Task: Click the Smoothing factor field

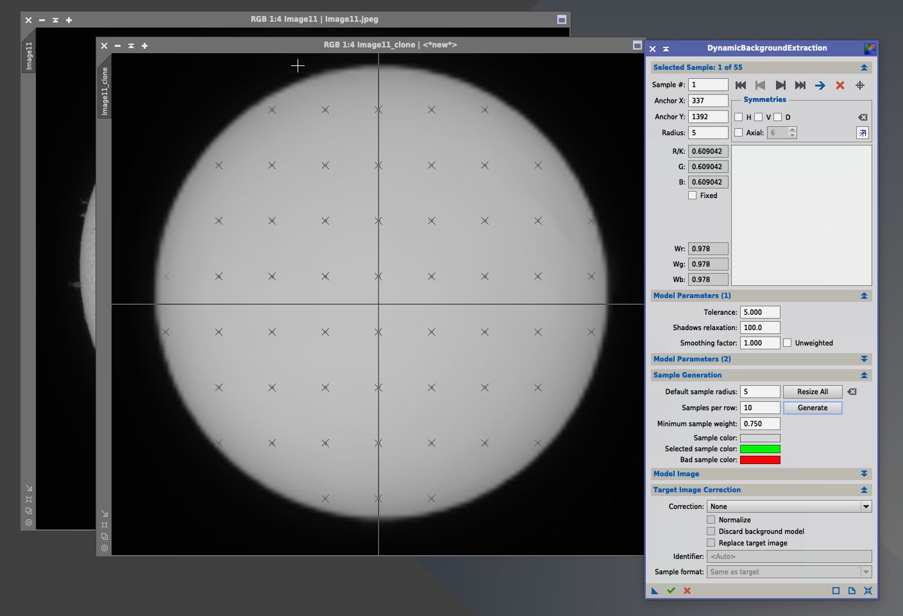Action: [x=760, y=343]
